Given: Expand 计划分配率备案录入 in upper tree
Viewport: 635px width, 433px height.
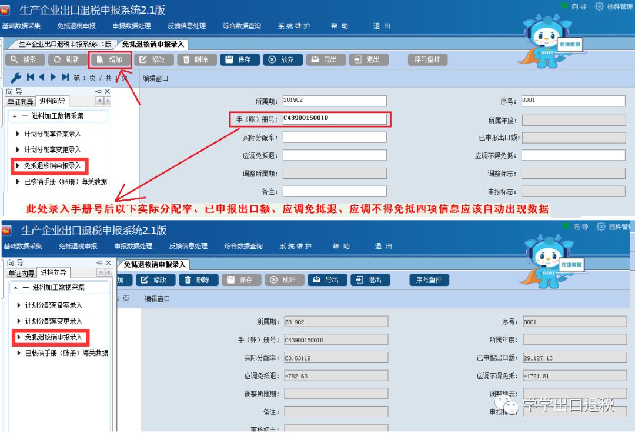Looking at the screenshot, I should click(x=18, y=134).
